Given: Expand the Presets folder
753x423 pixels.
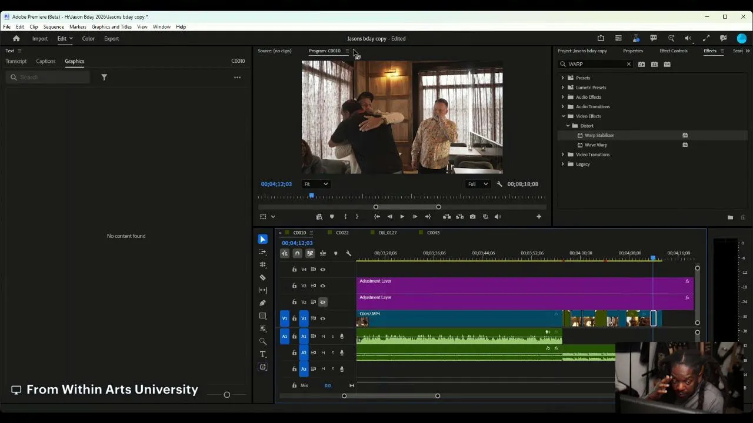Looking at the screenshot, I should pos(562,78).
